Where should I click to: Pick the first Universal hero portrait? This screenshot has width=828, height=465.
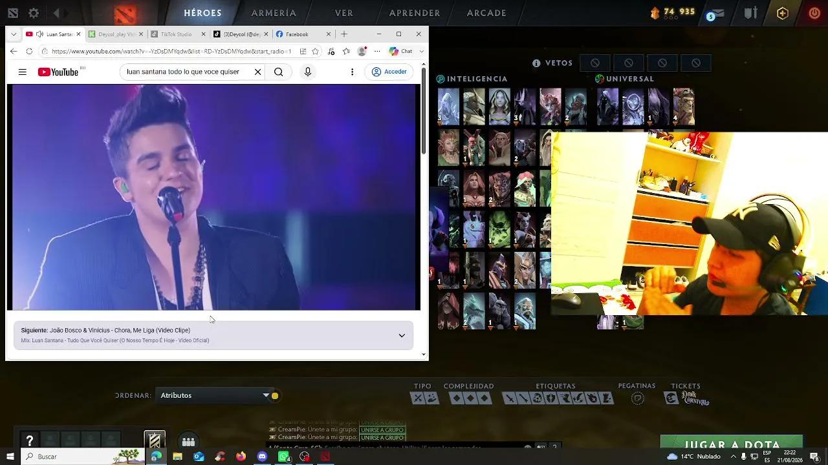(x=608, y=107)
